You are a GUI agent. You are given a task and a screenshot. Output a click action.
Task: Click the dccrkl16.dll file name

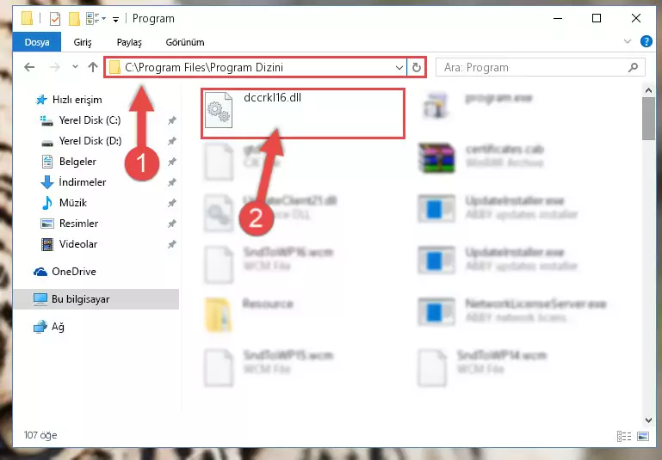[x=272, y=98]
